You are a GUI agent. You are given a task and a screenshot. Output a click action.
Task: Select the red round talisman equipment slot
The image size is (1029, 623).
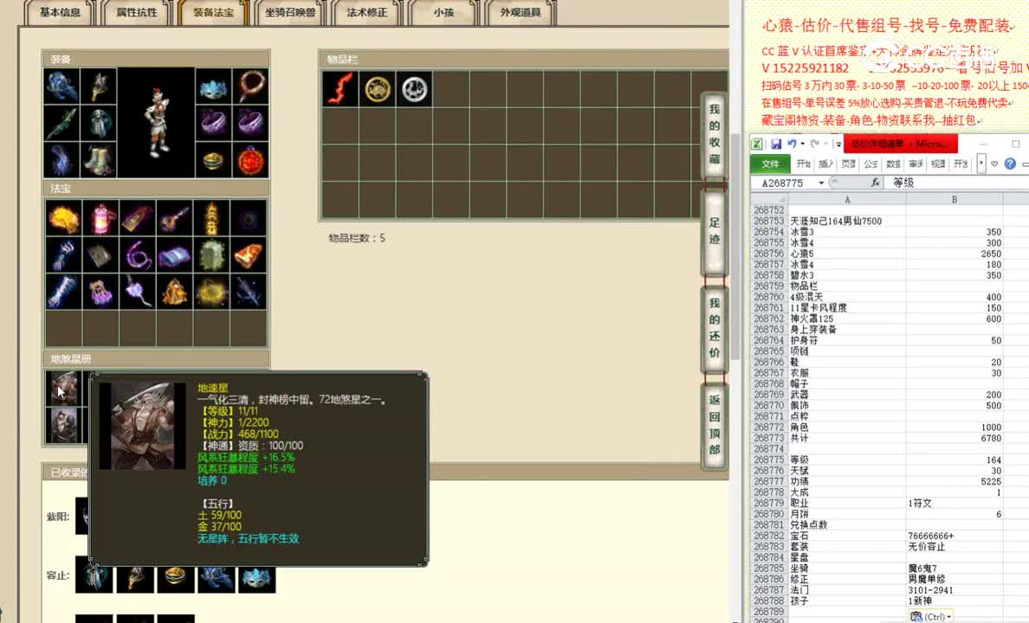[x=250, y=160]
